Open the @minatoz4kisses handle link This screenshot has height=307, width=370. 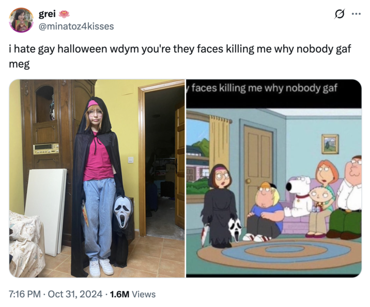pos(76,26)
